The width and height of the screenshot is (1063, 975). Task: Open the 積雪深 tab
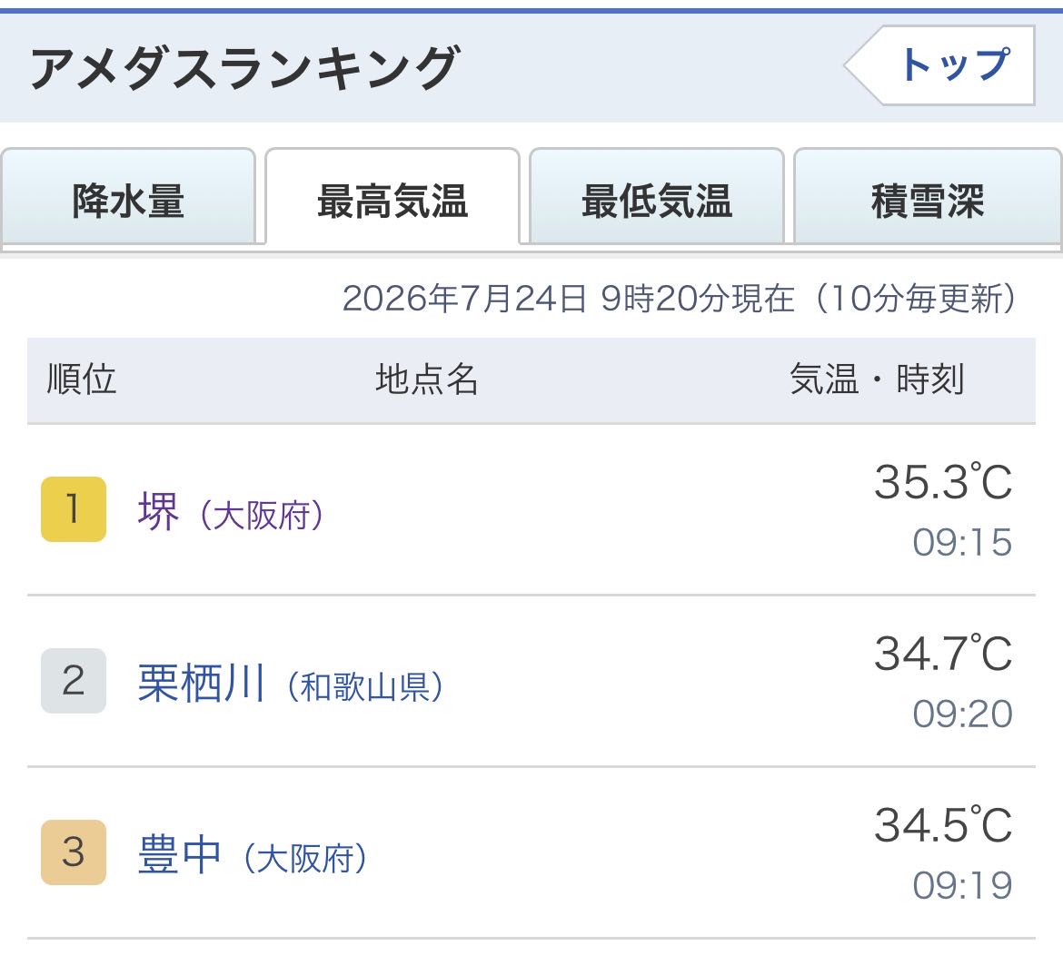coord(927,198)
